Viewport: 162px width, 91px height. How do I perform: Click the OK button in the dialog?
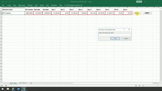[x=115, y=38]
